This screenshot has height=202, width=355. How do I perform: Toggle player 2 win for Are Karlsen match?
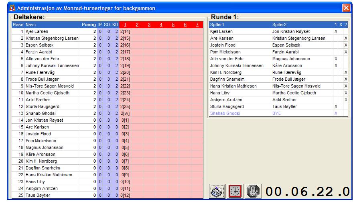tap(345, 38)
